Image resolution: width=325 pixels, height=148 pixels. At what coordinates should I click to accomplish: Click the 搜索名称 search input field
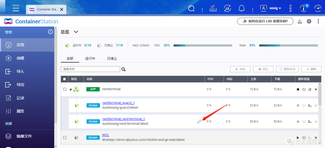(x=90, y=69)
